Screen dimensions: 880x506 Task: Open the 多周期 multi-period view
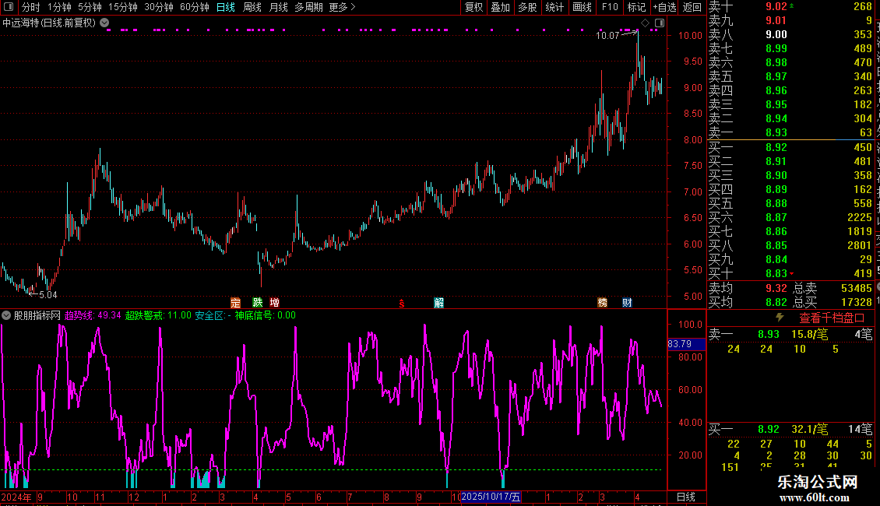[308, 7]
